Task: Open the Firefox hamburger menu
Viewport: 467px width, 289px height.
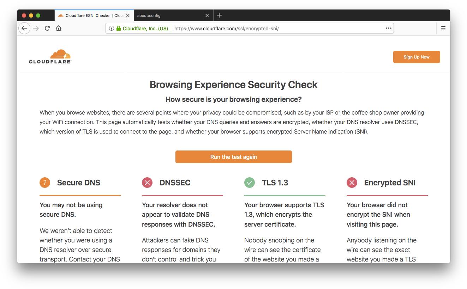Action: [443, 28]
